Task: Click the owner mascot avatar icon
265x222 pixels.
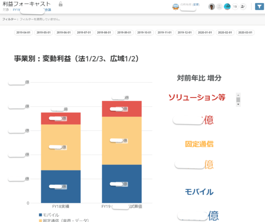Action: (x=176, y=7)
